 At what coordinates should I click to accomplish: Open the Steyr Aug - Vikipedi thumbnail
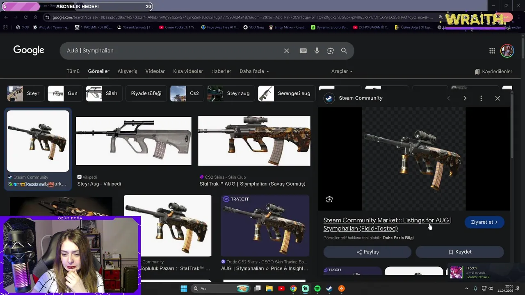click(x=134, y=141)
